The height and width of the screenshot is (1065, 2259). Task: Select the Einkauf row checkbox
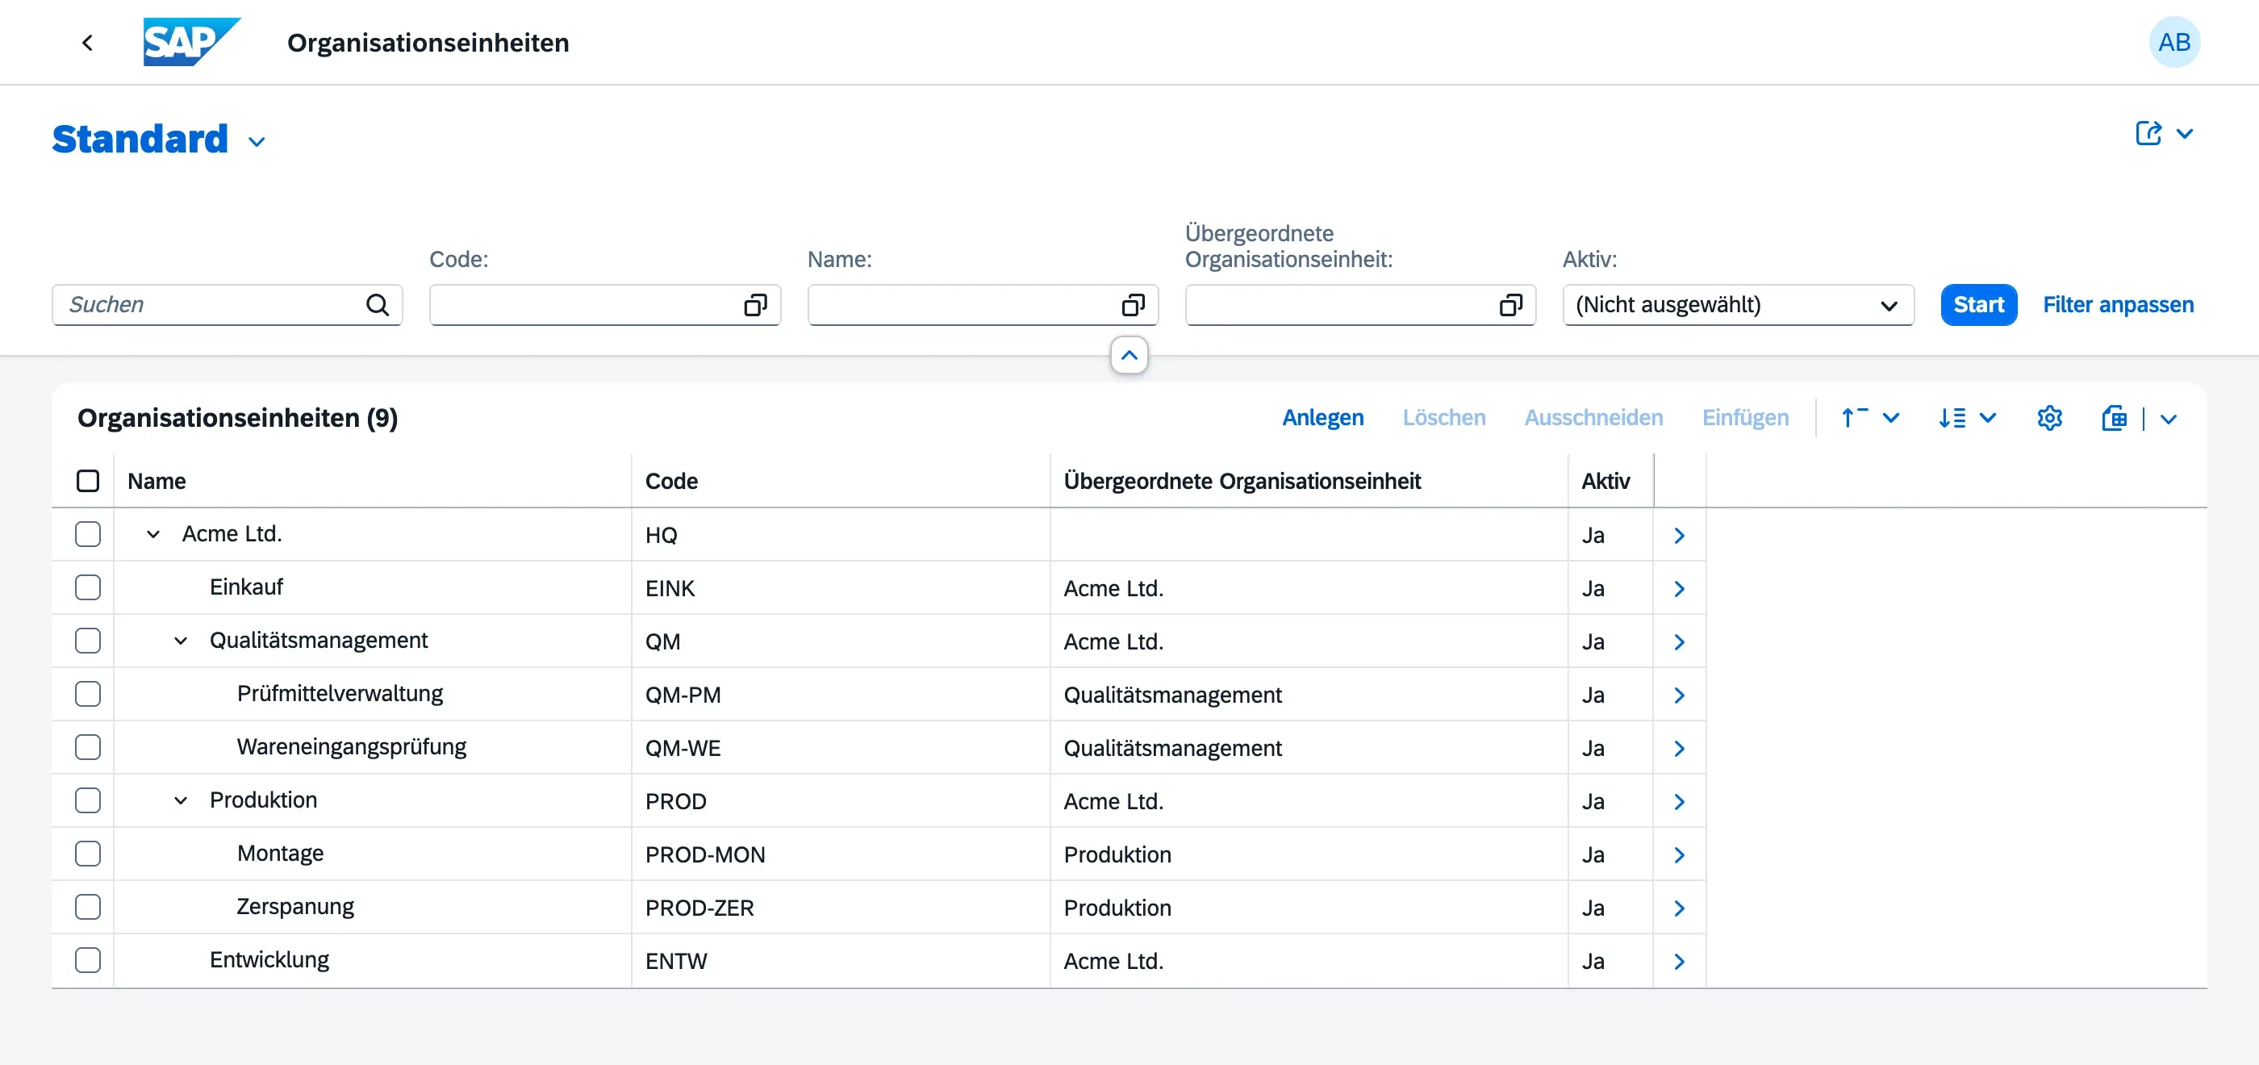pyautogui.click(x=88, y=588)
